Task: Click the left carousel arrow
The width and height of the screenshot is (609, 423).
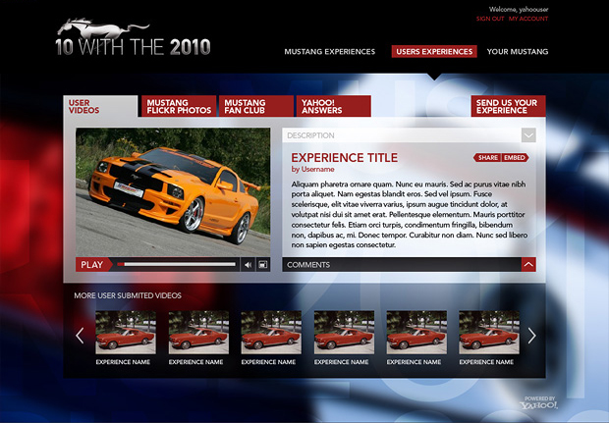Action: coord(81,336)
